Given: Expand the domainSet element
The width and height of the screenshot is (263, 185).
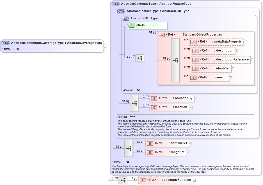Looking at the screenshot, I should [x=190, y=144].
